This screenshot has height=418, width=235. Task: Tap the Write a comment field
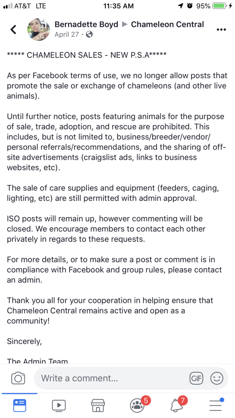tap(112, 378)
